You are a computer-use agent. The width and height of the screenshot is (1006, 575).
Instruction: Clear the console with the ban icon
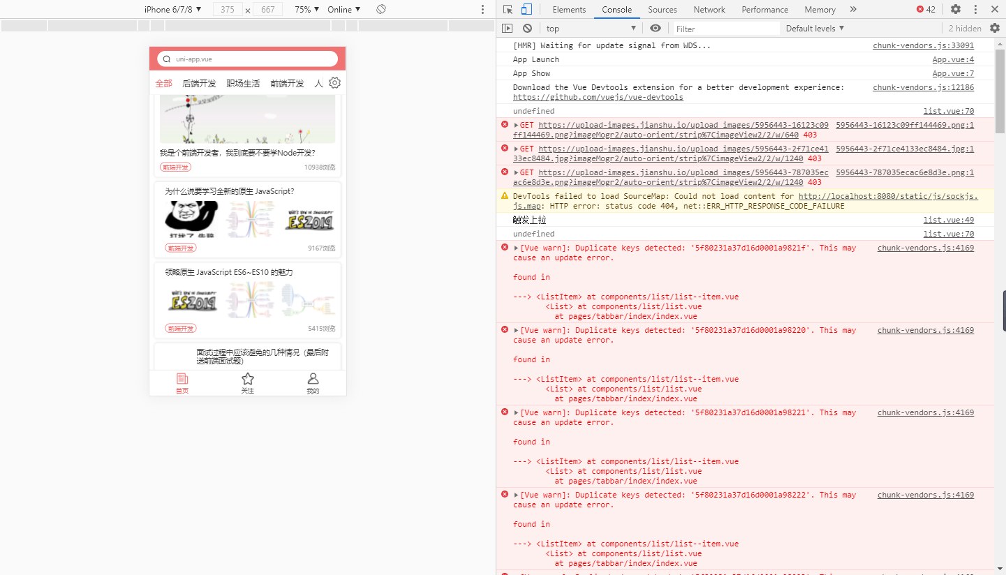tap(527, 29)
